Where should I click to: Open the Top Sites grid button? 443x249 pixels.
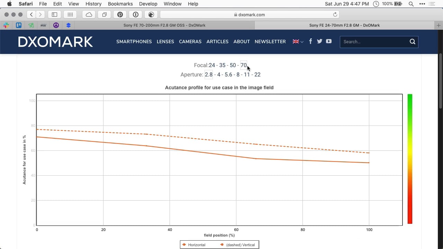tap(70, 15)
